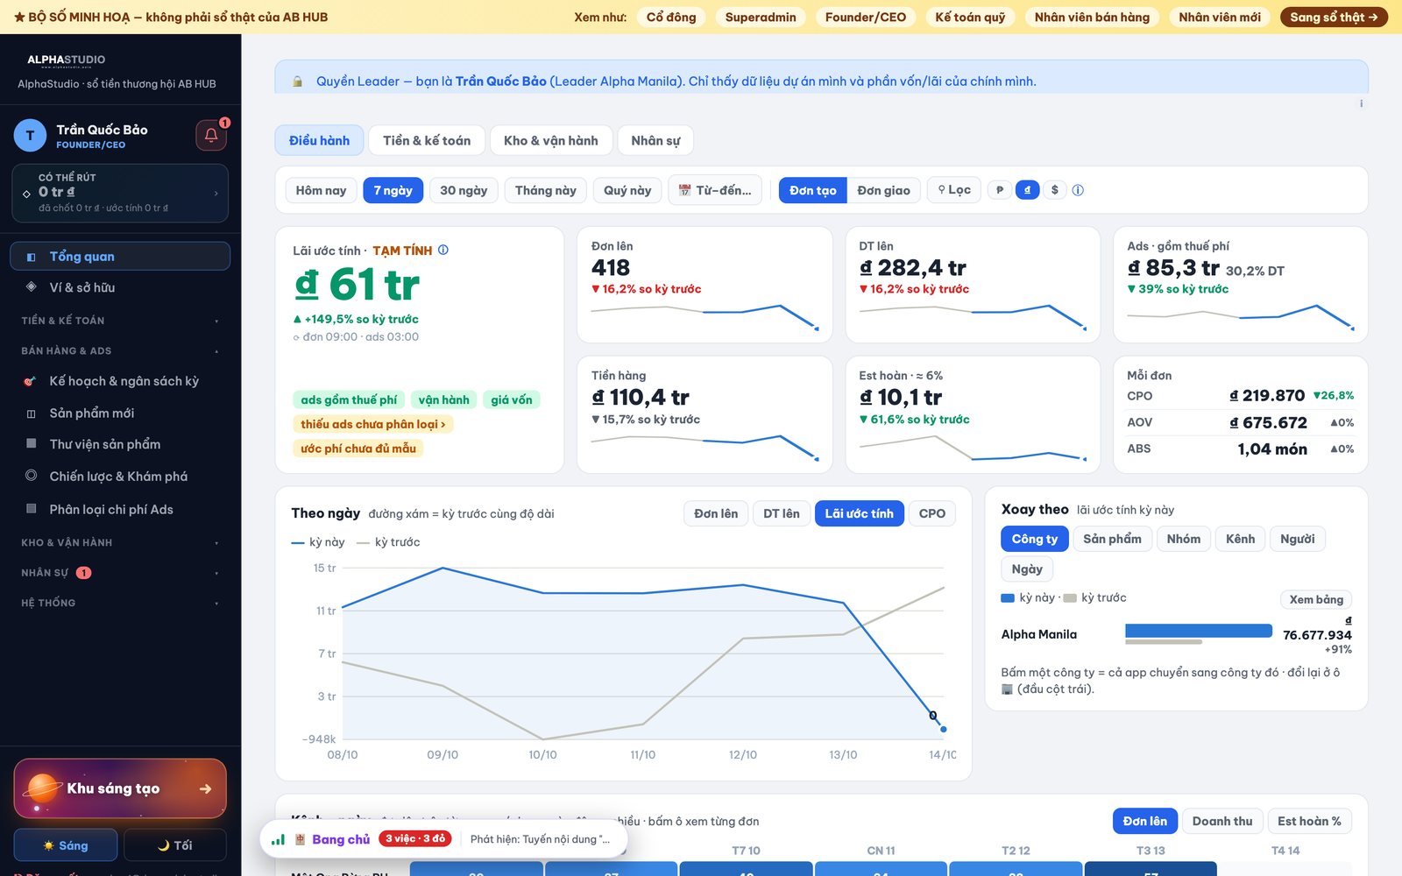1402x876 pixels.
Task: Show chart by Lãi ước tính
Action: pos(859,513)
